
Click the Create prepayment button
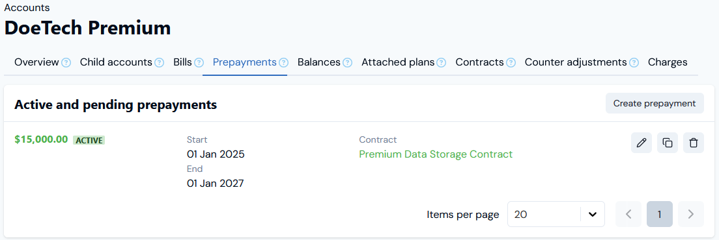(x=655, y=104)
